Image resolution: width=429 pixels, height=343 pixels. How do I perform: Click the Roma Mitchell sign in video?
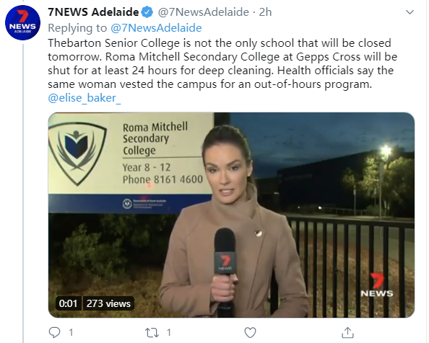[131, 163]
